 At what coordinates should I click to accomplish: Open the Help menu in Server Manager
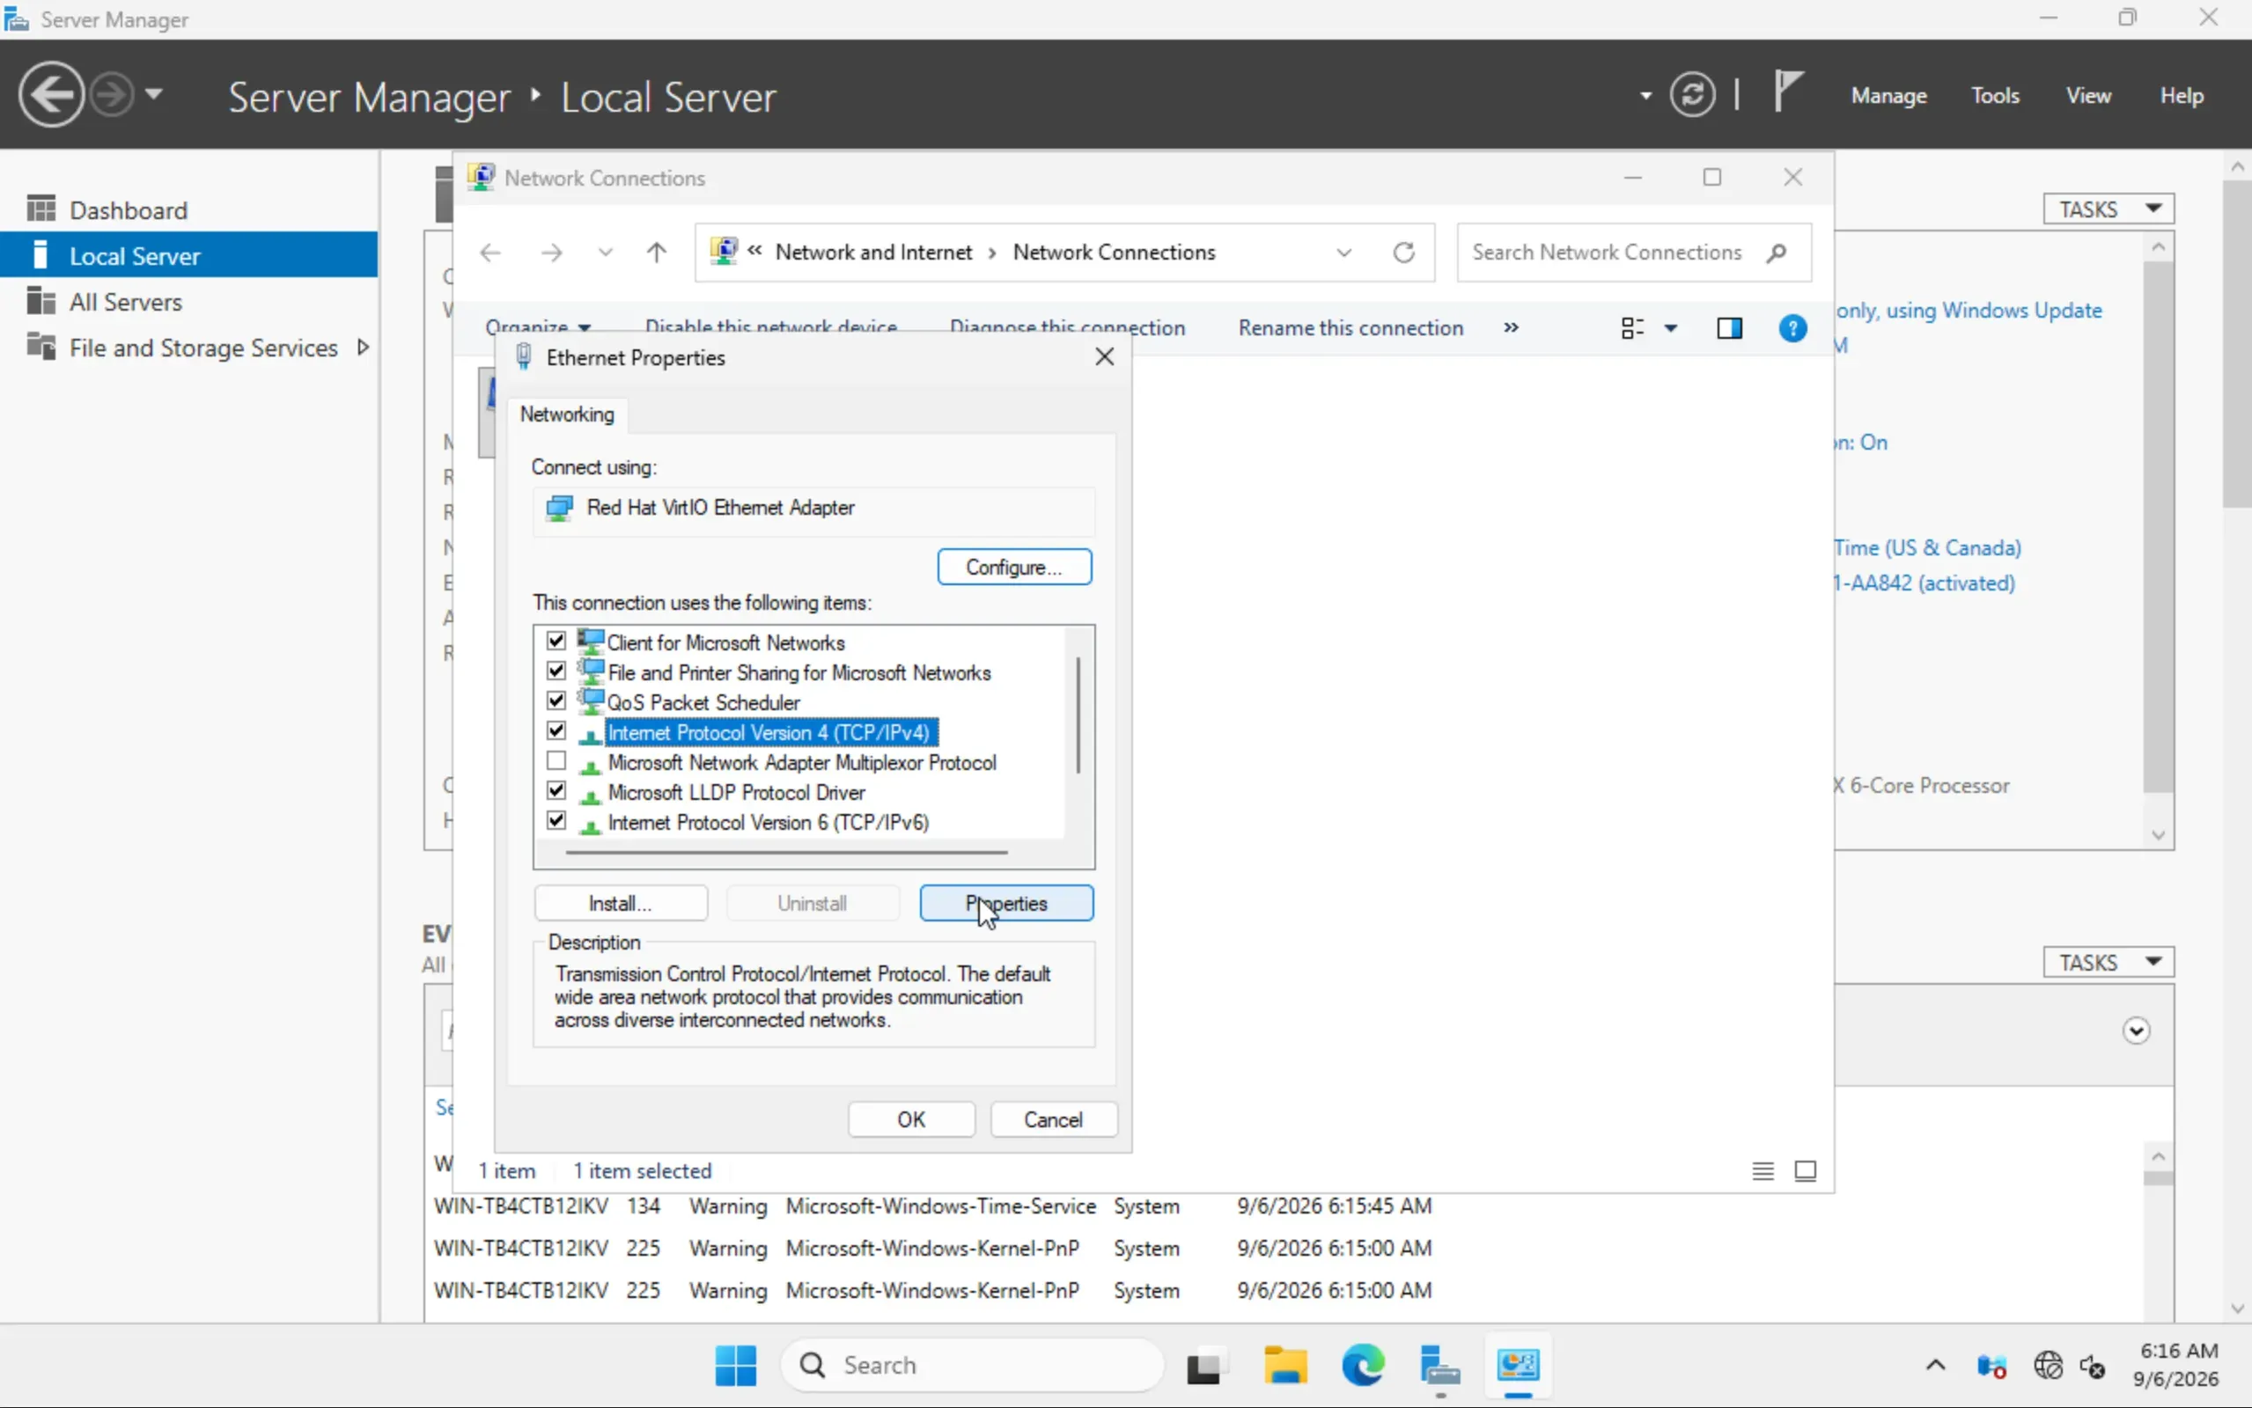click(2182, 95)
